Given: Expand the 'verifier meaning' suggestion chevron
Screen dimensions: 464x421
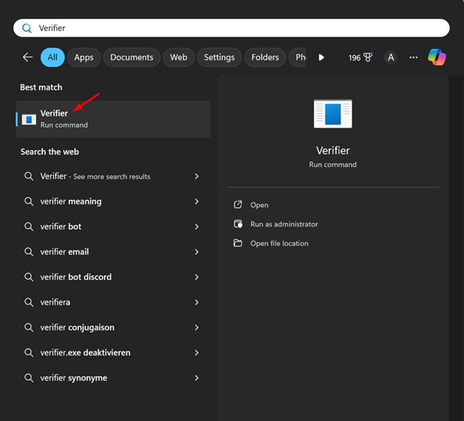Looking at the screenshot, I should 197,202.
